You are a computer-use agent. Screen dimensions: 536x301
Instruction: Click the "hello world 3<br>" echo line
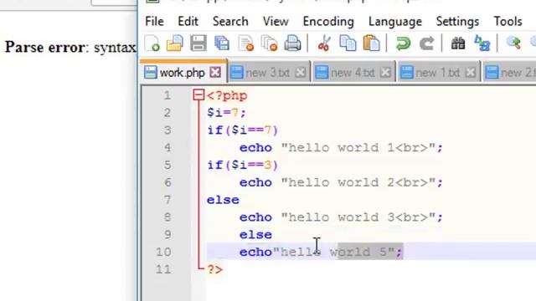click(x=341, y=217)
